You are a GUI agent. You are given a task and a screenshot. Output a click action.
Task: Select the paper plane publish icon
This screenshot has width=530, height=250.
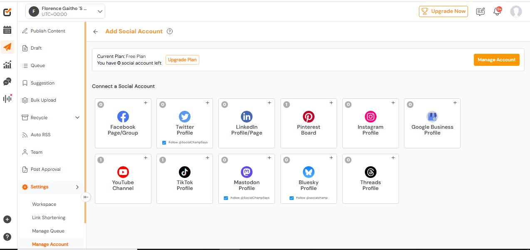(7, 47)
